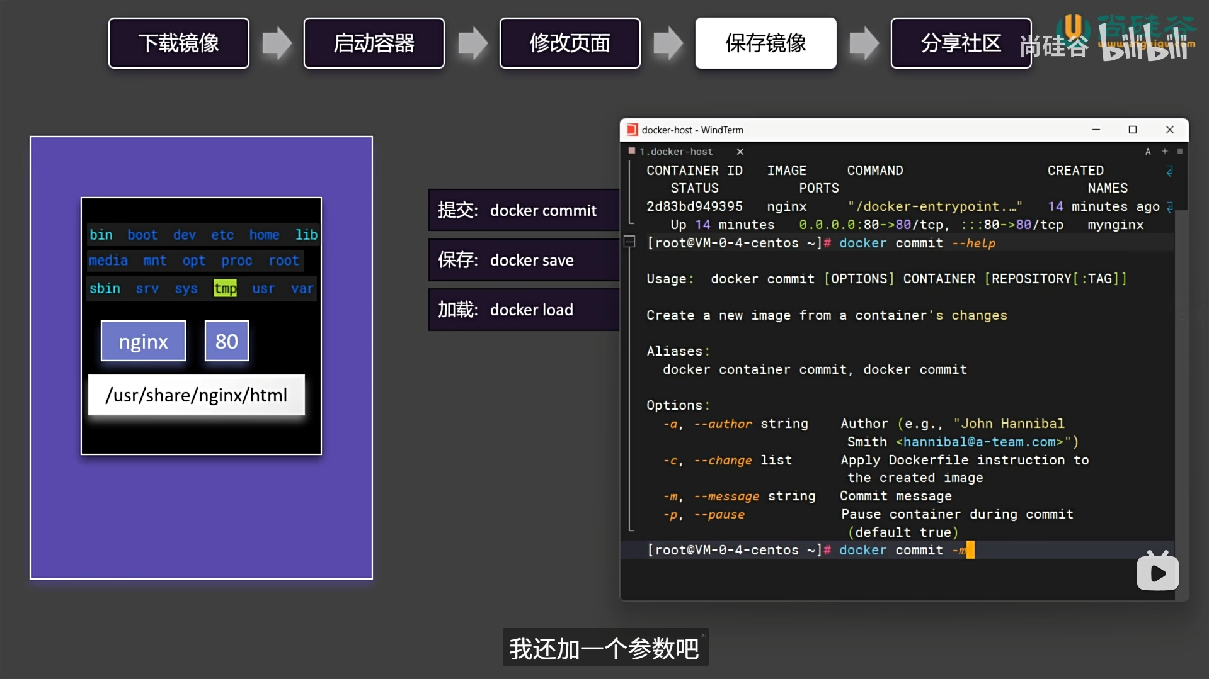Open the tab bar hamburger menu
1209x679 pixels.
(x=1180, y=151)
